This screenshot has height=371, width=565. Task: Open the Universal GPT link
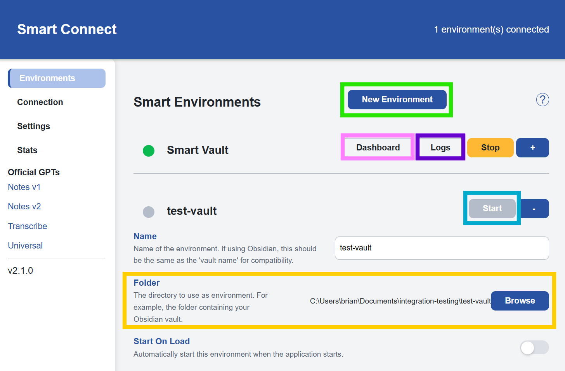tap(25, 245)
